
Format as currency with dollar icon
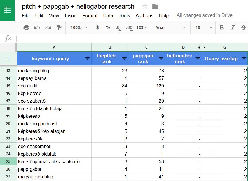tap(97, 27)
